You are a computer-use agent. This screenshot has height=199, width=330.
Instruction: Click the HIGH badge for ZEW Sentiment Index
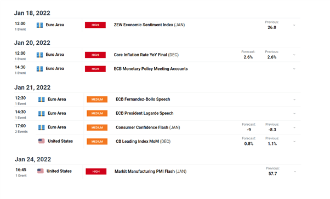[95, 25]
